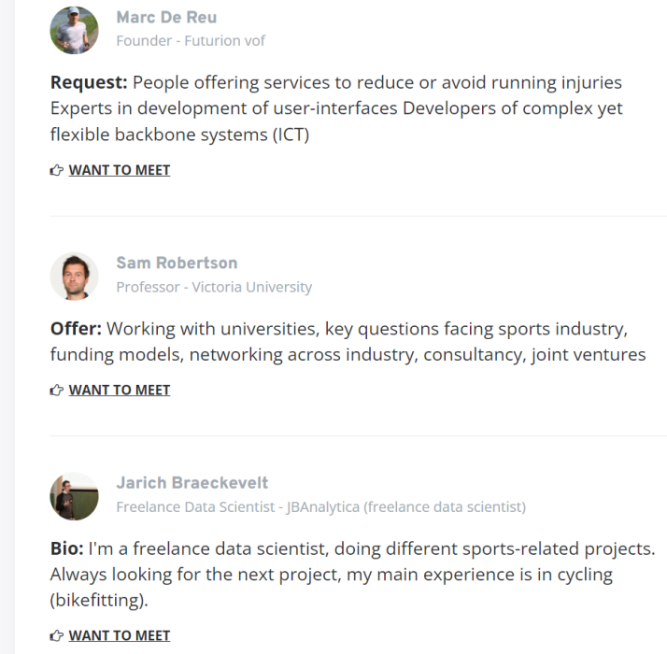
Task: Click the pointing hand icon under Marc De Reu's request
Action: 56,170
